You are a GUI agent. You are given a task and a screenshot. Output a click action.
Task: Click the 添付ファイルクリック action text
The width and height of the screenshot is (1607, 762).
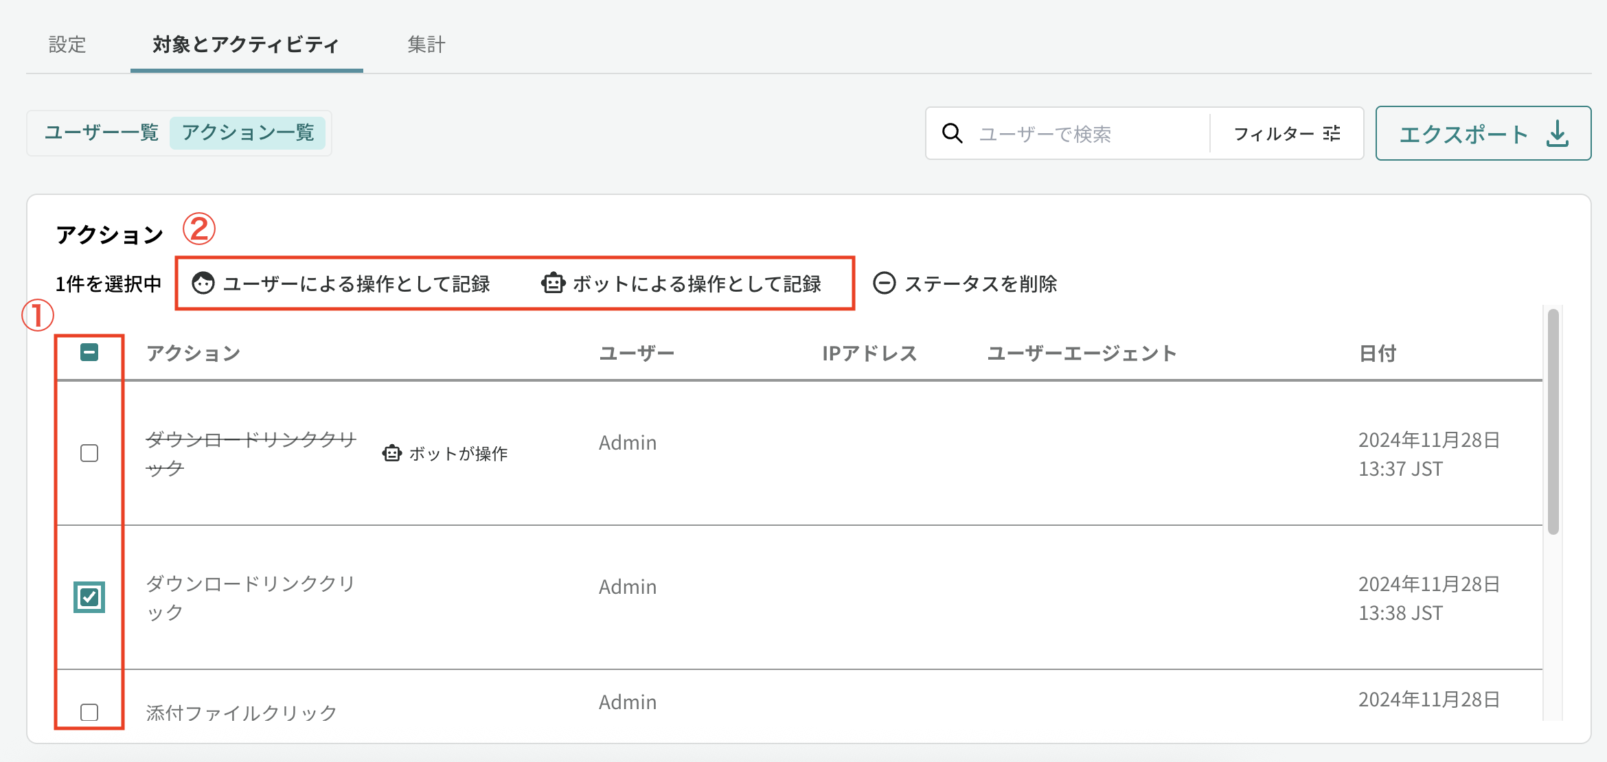(241, 713)
